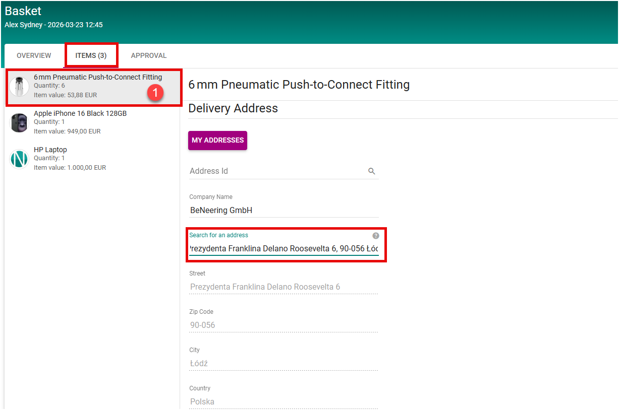Image resolution: width=619 pixels, height=410 pixels.
Task: Select Apple iPhone 16 Black 128GB item title
Action: [80, 113]
